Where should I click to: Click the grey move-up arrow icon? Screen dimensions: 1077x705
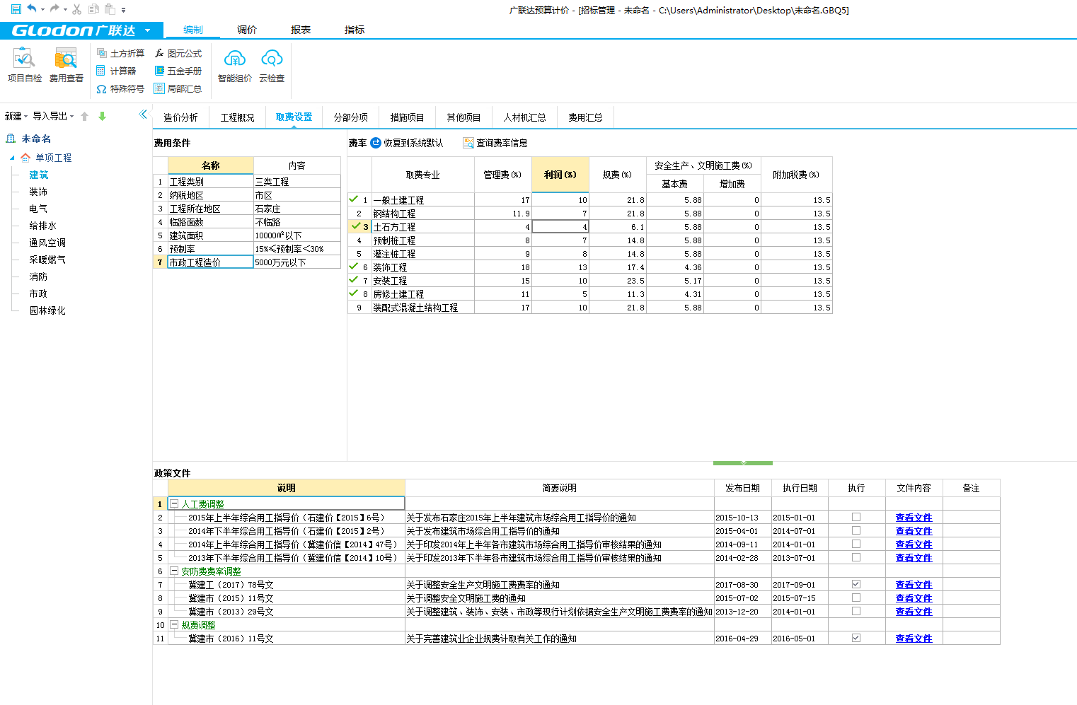coord(85,116)
